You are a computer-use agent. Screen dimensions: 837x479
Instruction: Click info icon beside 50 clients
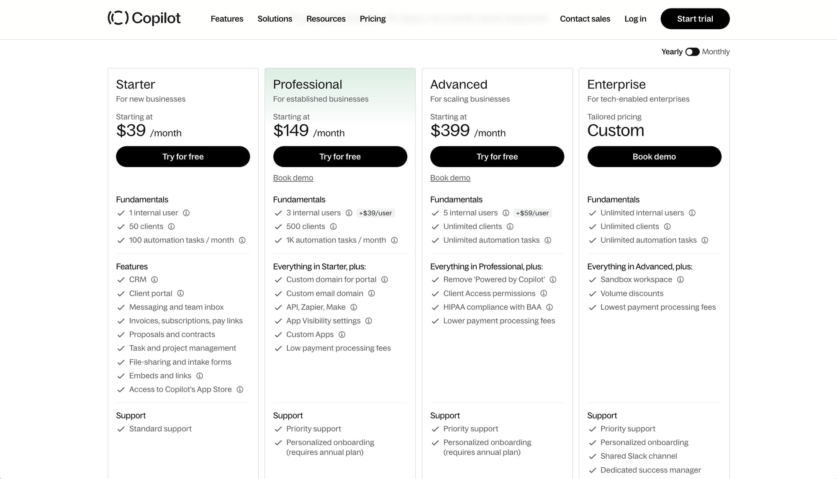pos(171,226)
